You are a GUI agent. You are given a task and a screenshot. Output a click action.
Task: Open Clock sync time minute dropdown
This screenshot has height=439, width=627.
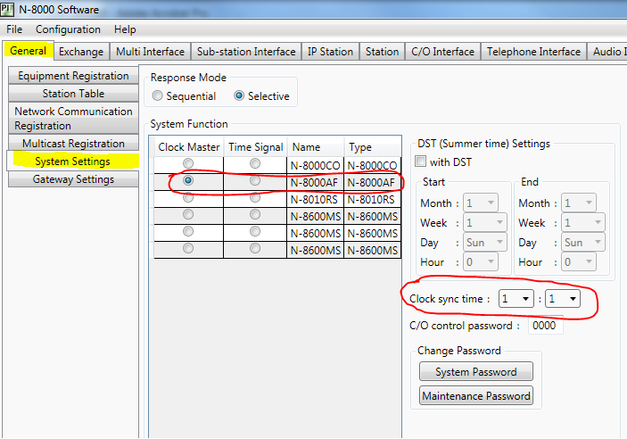563,299
